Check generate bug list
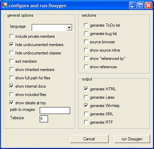154x149 pixels. click(86, 34)
